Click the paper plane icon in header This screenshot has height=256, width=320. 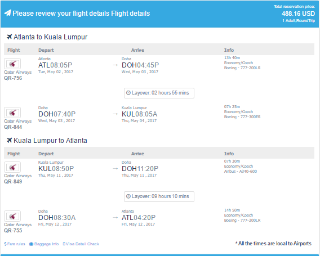click(7, 13)
